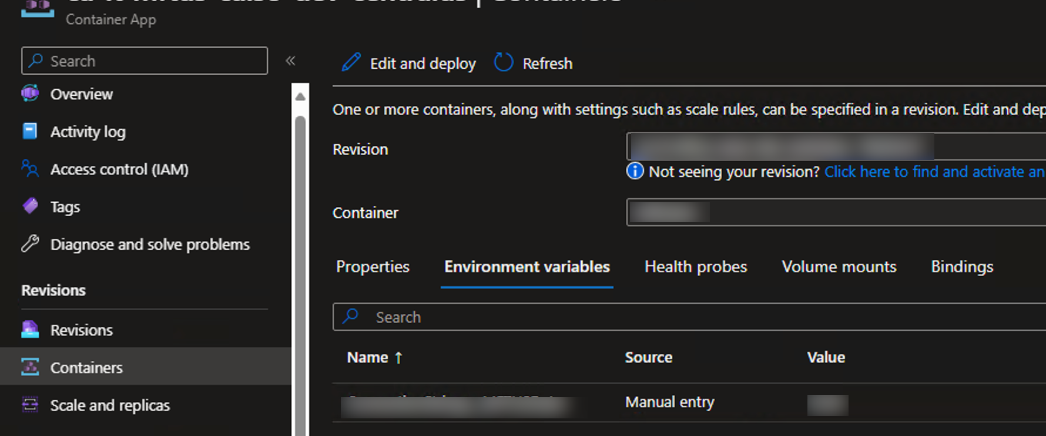Click the Value column header
This screenshot has width=1046, height=436.
click(826, 358)
